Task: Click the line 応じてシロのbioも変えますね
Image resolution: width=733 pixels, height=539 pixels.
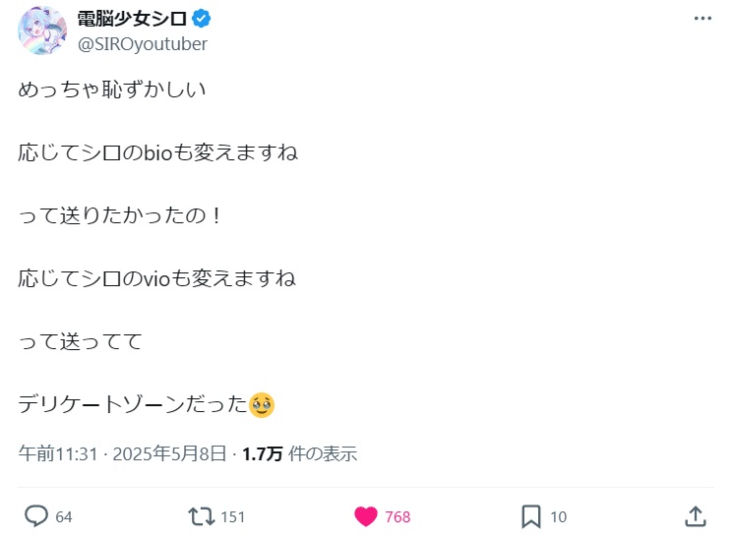Action: 158,152
